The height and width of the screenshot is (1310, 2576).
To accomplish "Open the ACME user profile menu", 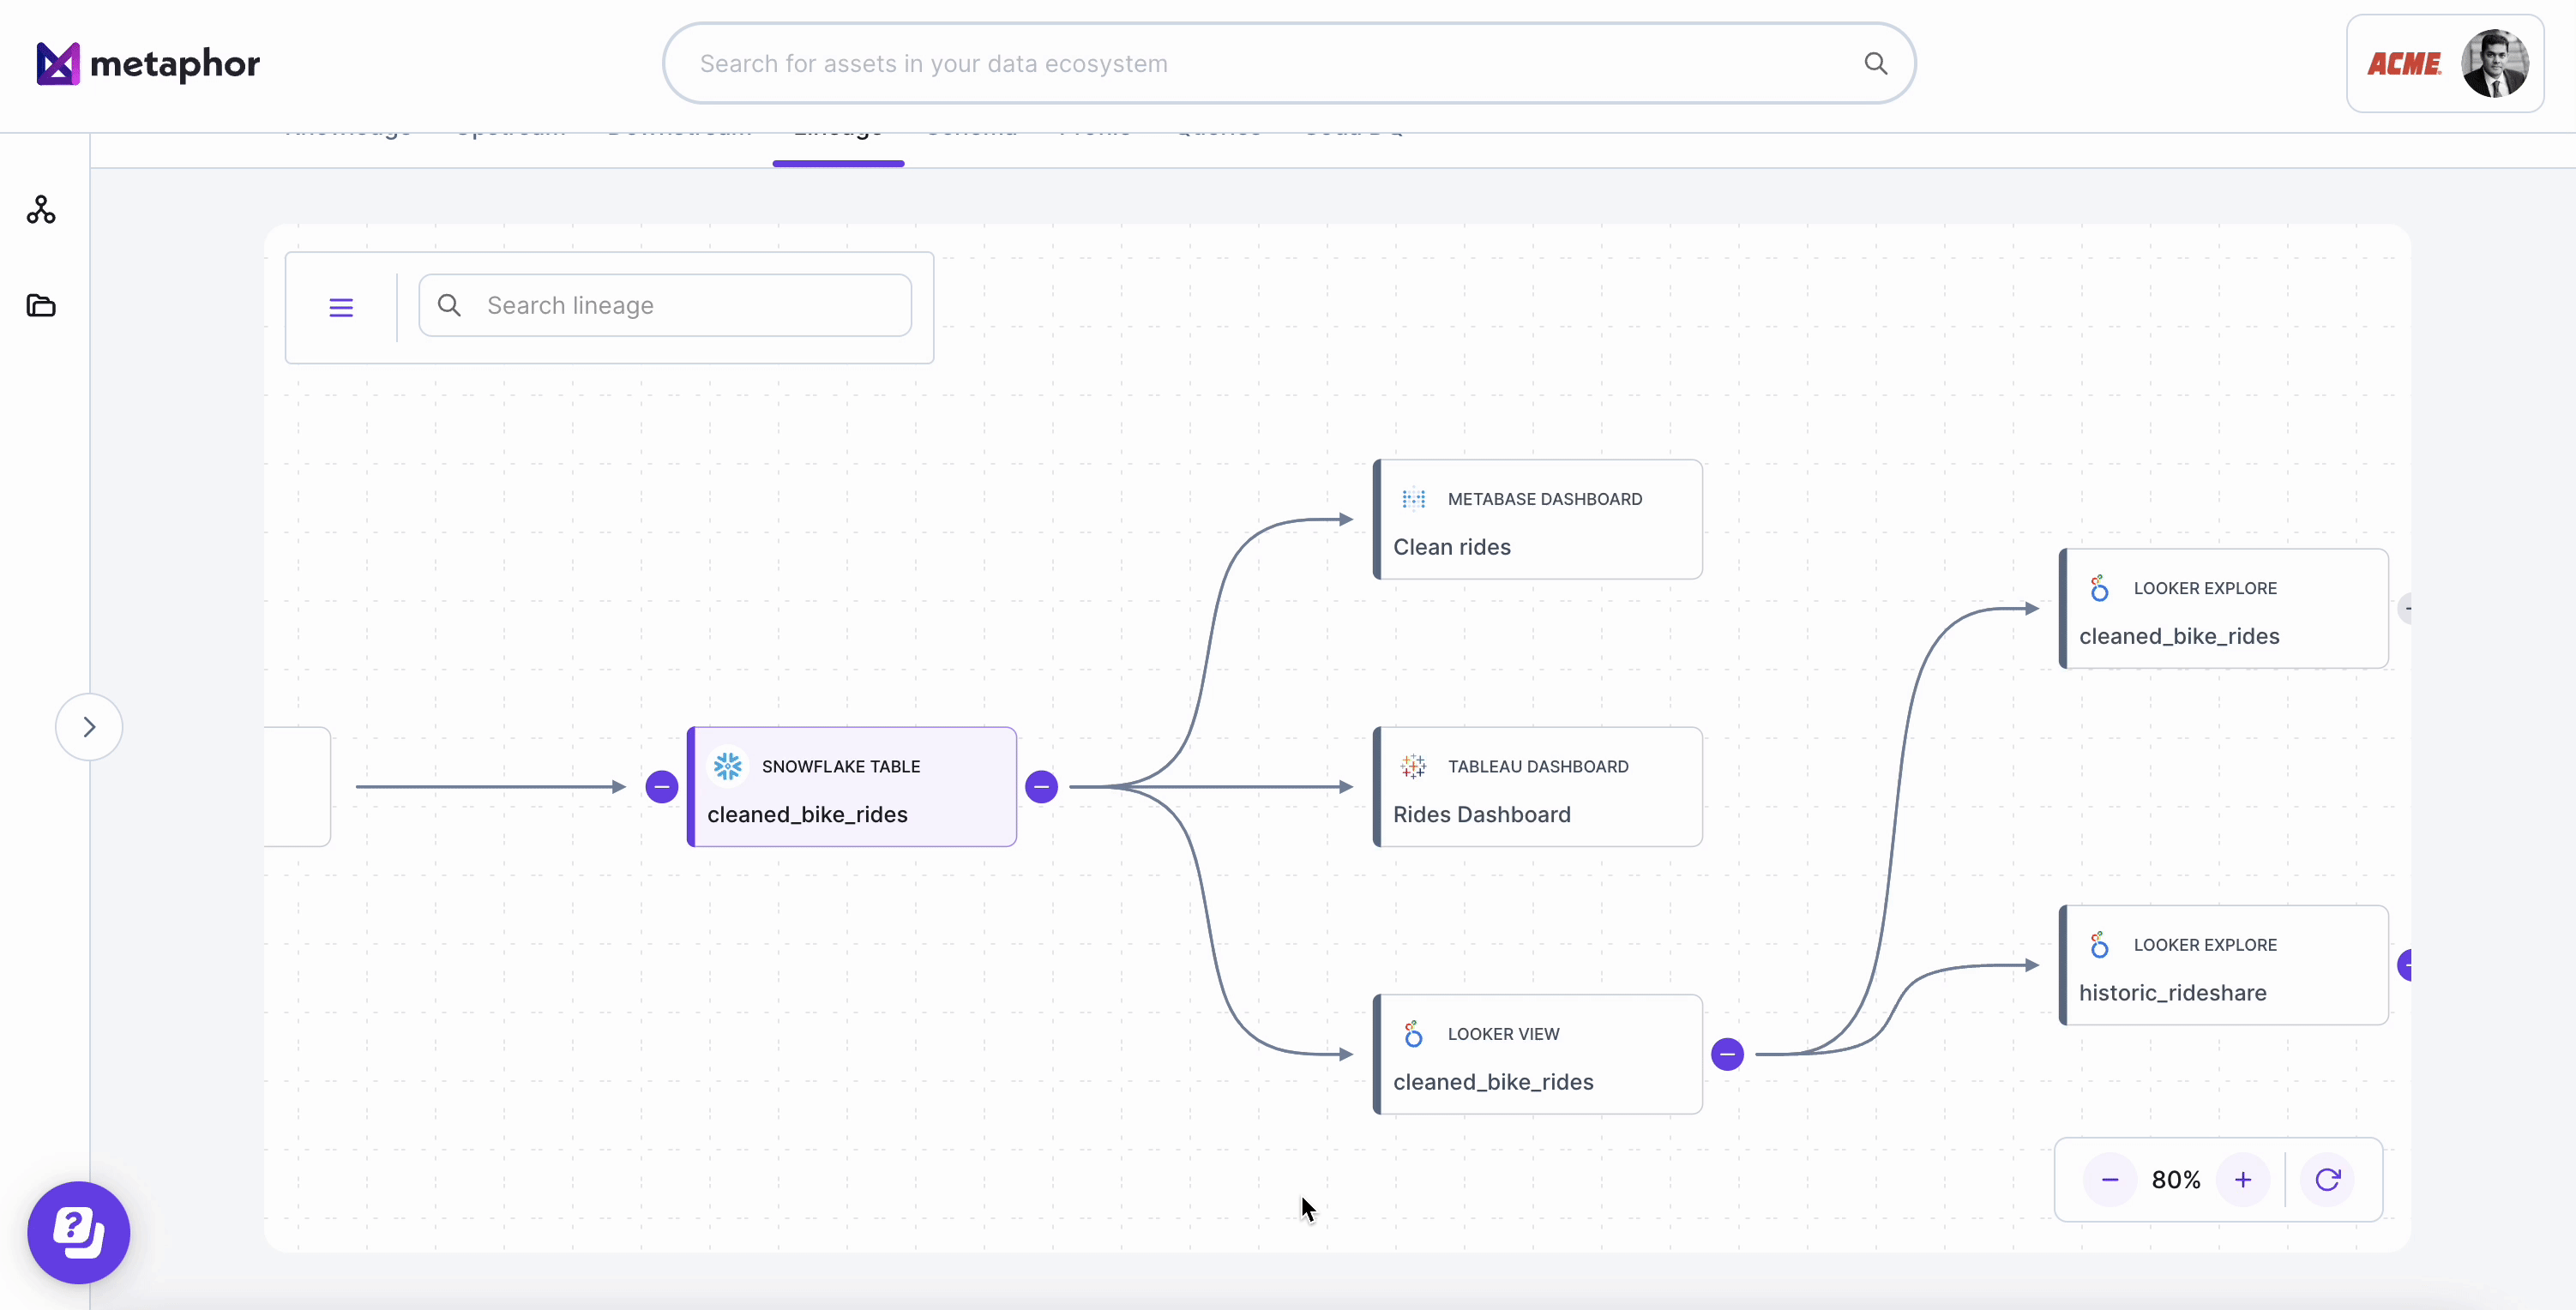I will 2445,64.
